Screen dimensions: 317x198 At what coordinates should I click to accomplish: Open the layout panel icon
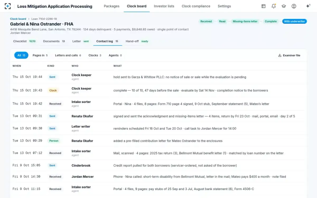[263, 6]
